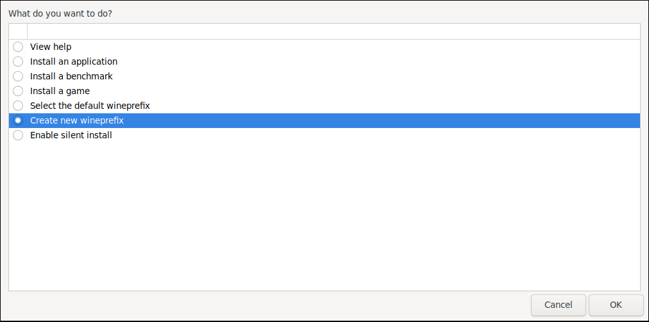649x322 pixels.
Task: Click the 'View help' row text
Action: [51, 47]
